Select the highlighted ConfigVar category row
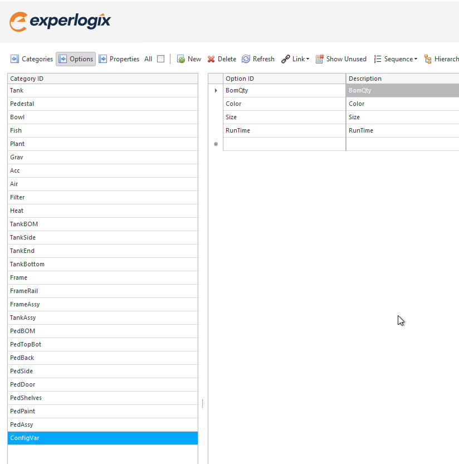Image resolution: width=459 pixels, height=464 pixels. tap(102, 438)
